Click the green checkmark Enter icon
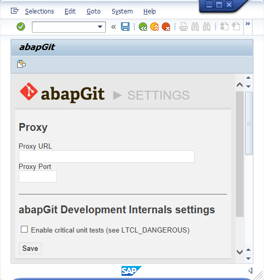This screenshot has width=264, height=280. pyautogui.click(x=21, y=27)
